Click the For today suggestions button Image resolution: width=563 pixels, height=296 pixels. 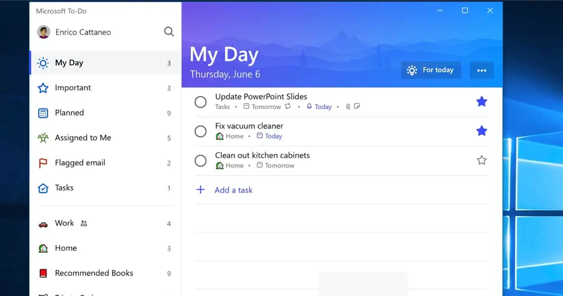[431, 70]
